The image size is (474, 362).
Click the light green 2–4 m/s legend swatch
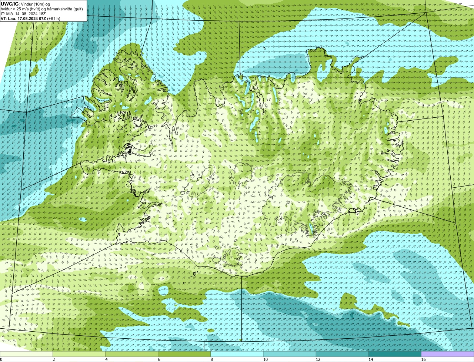click(79, 354)
